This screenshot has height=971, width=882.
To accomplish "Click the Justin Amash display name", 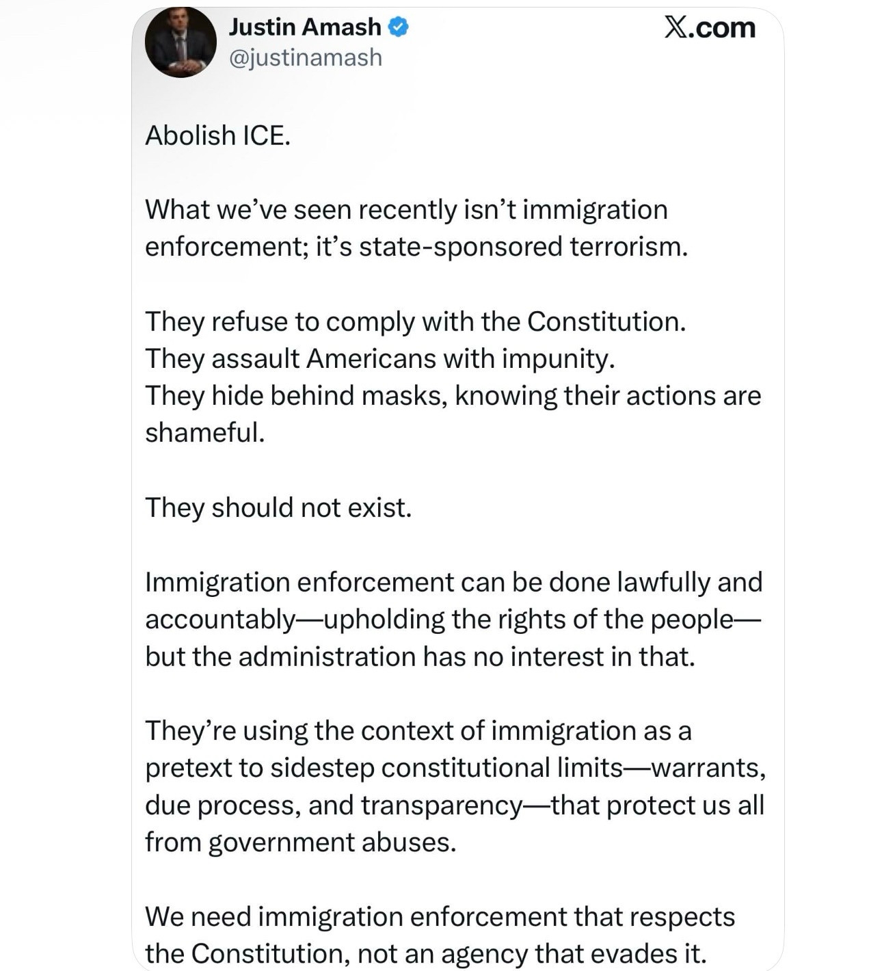I will coord(304,27).
